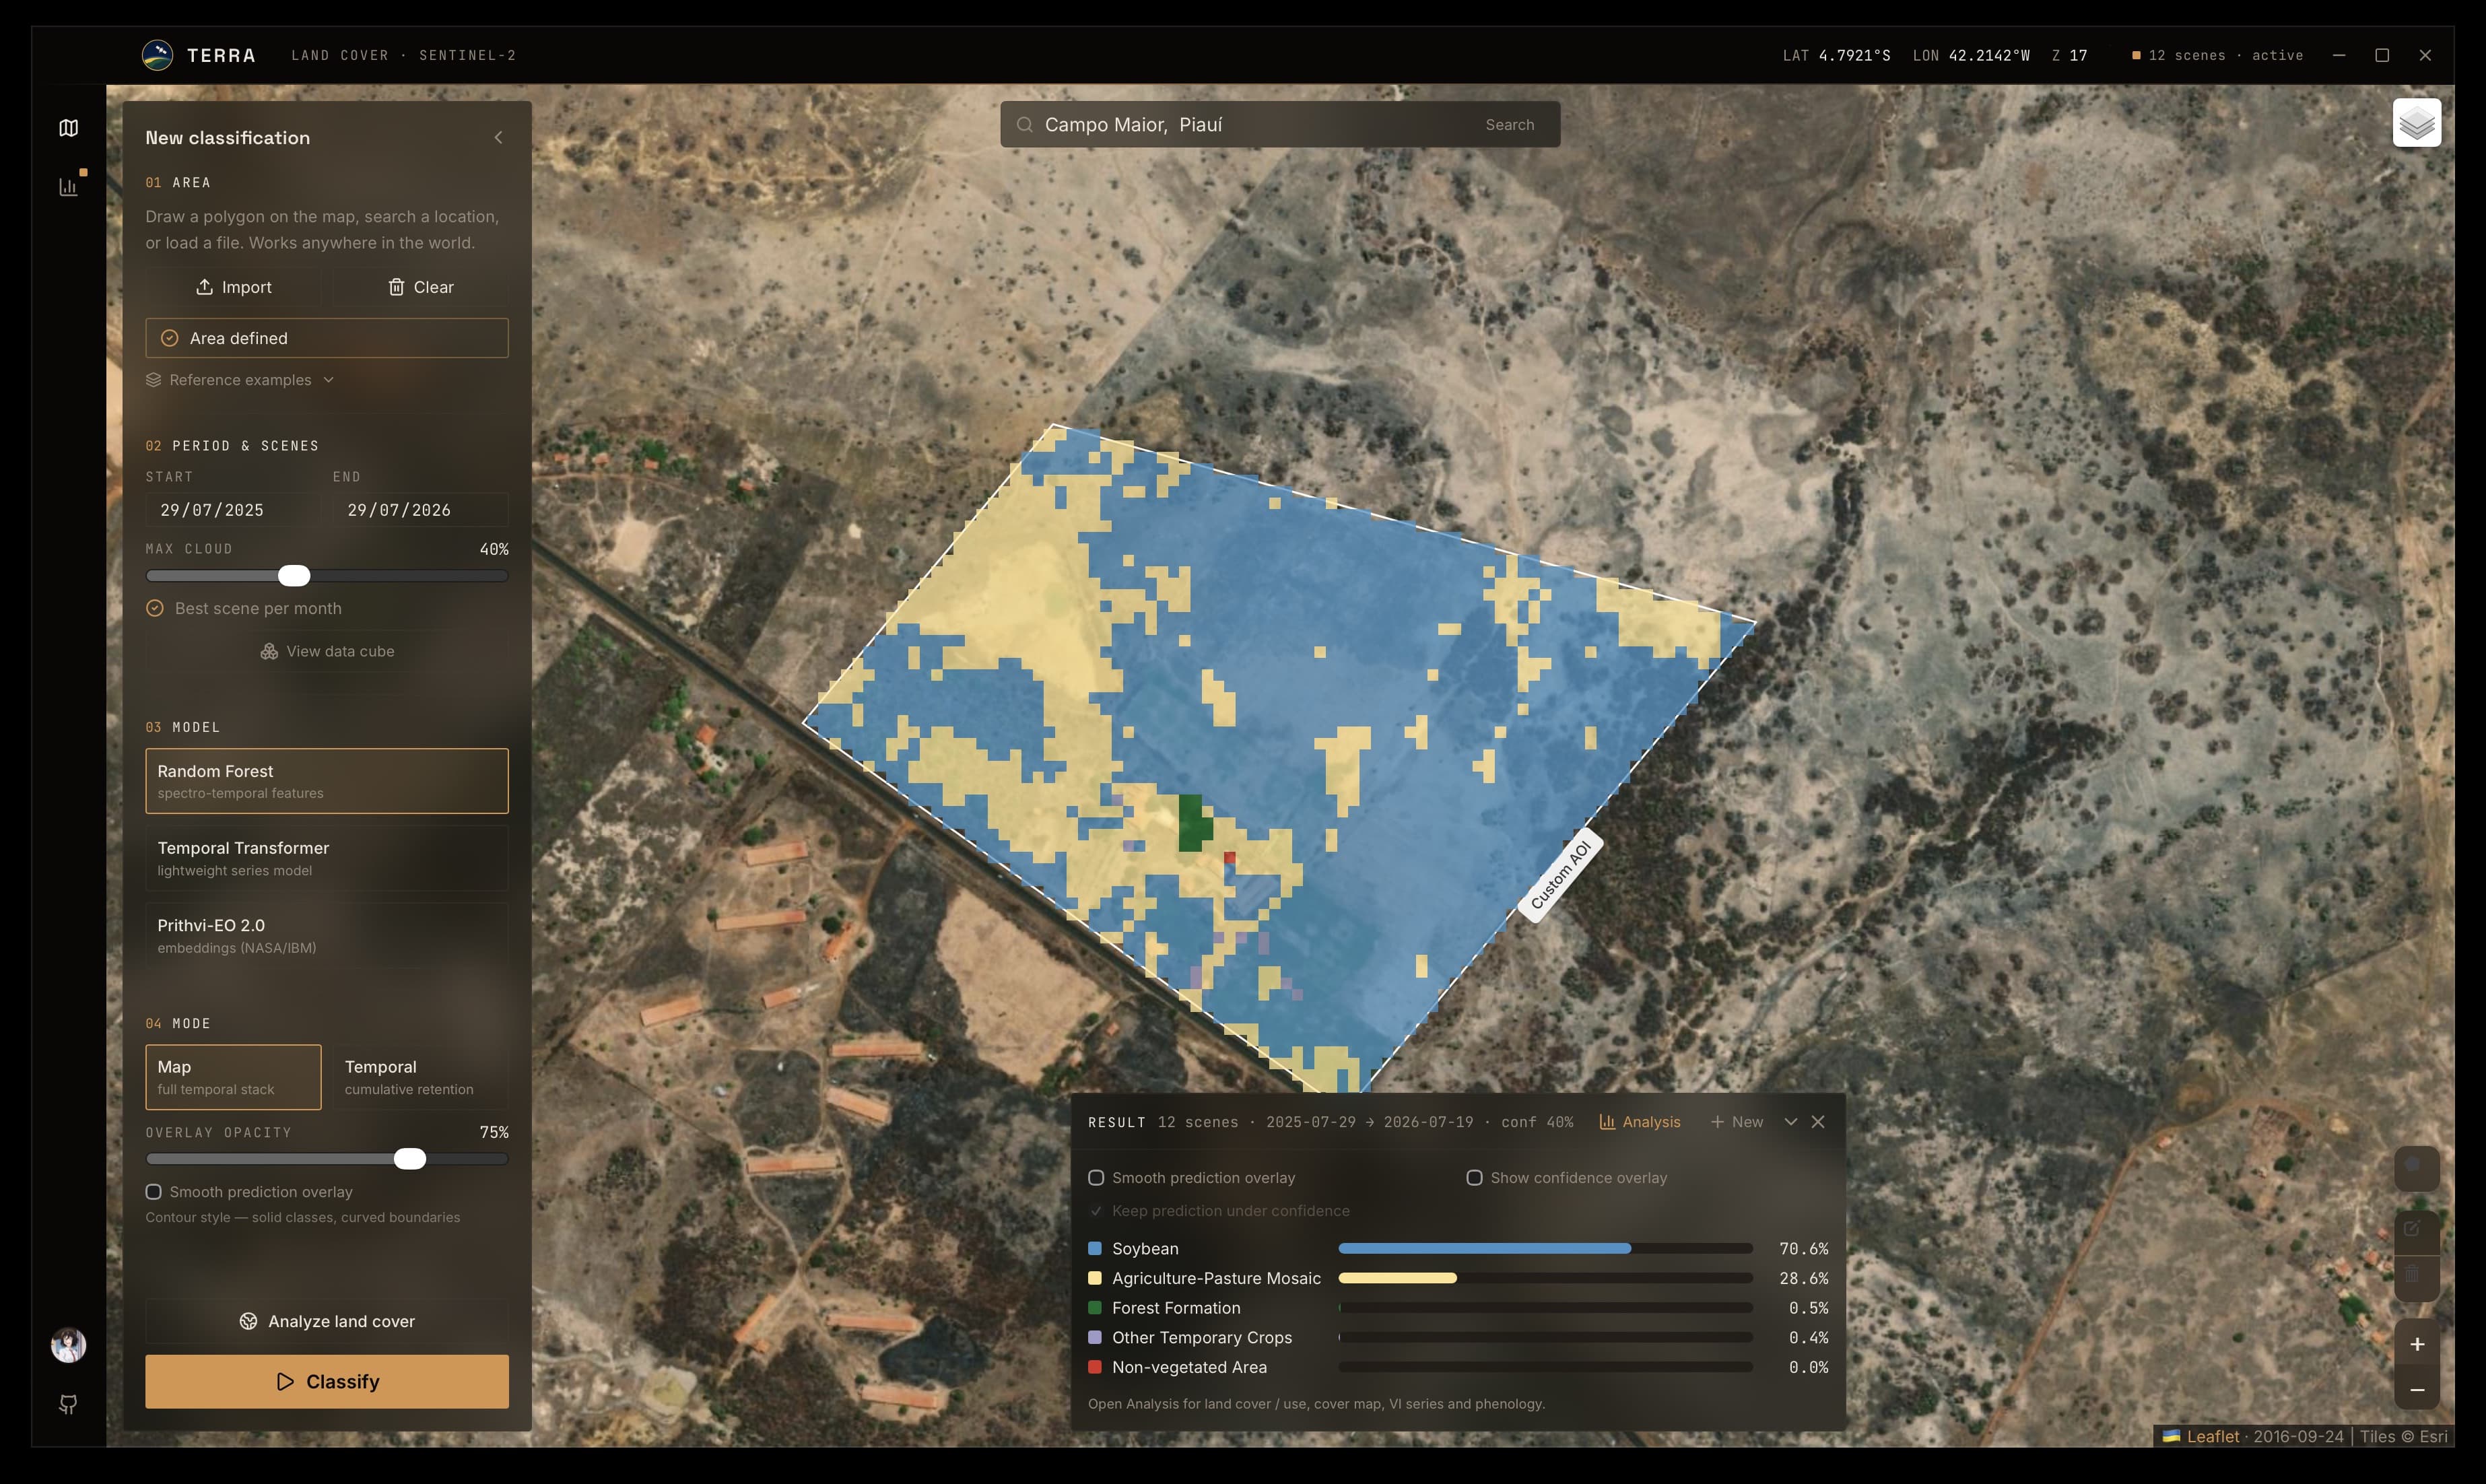This screenshot has width=2486, height=1484.
Task: Adjust the Max cloud slider handle
Action: 294,575
